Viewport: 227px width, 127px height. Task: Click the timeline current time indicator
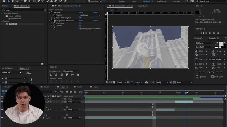[186, 93]
